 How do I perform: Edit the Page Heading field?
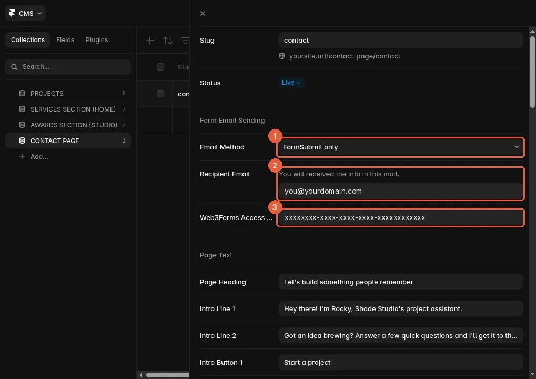(x=401, y=282)
